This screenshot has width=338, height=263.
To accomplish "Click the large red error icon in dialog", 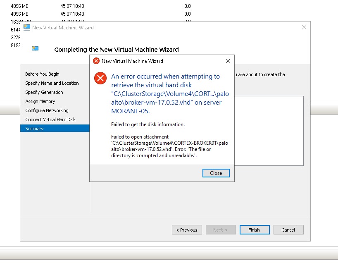I will [100, 79].
